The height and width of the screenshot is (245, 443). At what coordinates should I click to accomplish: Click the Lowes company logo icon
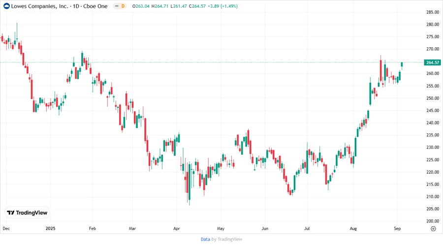[x=6, y=6]
